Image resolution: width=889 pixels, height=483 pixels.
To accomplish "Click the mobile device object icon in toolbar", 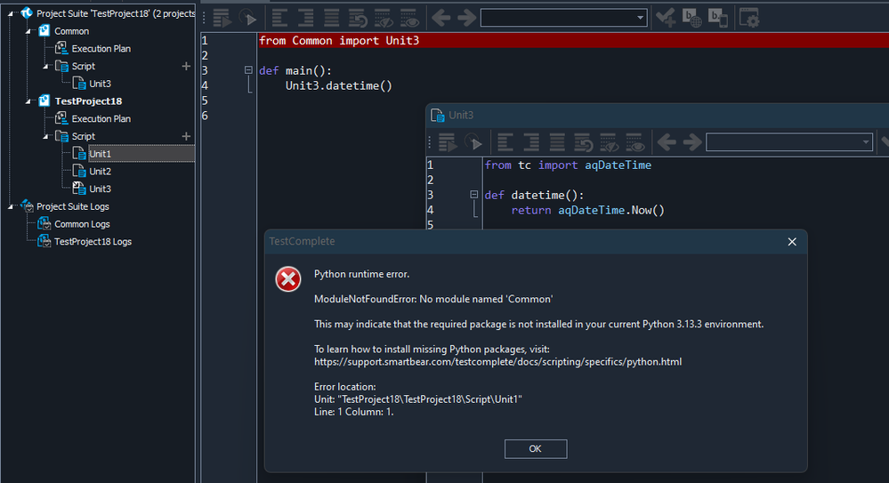I will click(717, 17).
